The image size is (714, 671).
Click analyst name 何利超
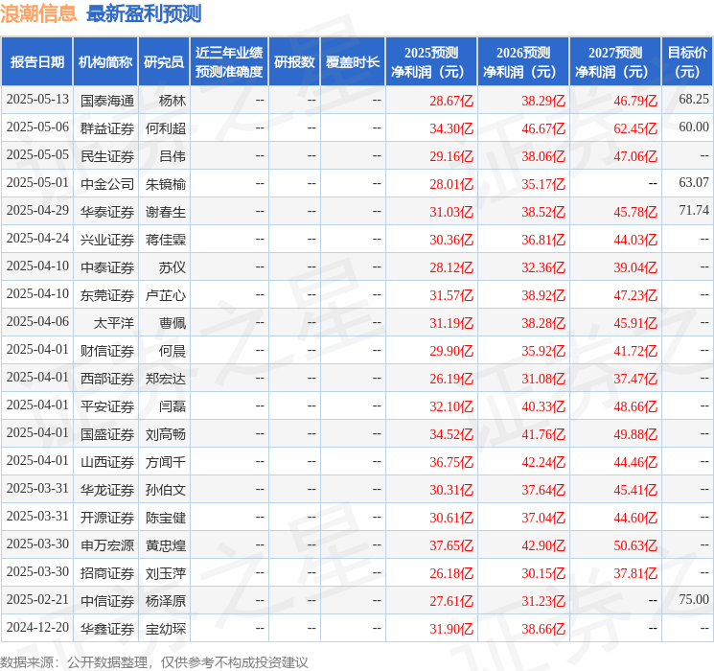166,128
